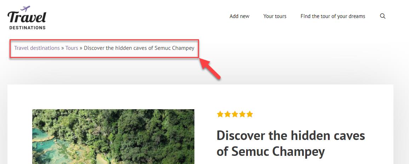Viewport: 409px width, 164px height.
Task: Click the red annotation arrow
Action: coord(211,69)
